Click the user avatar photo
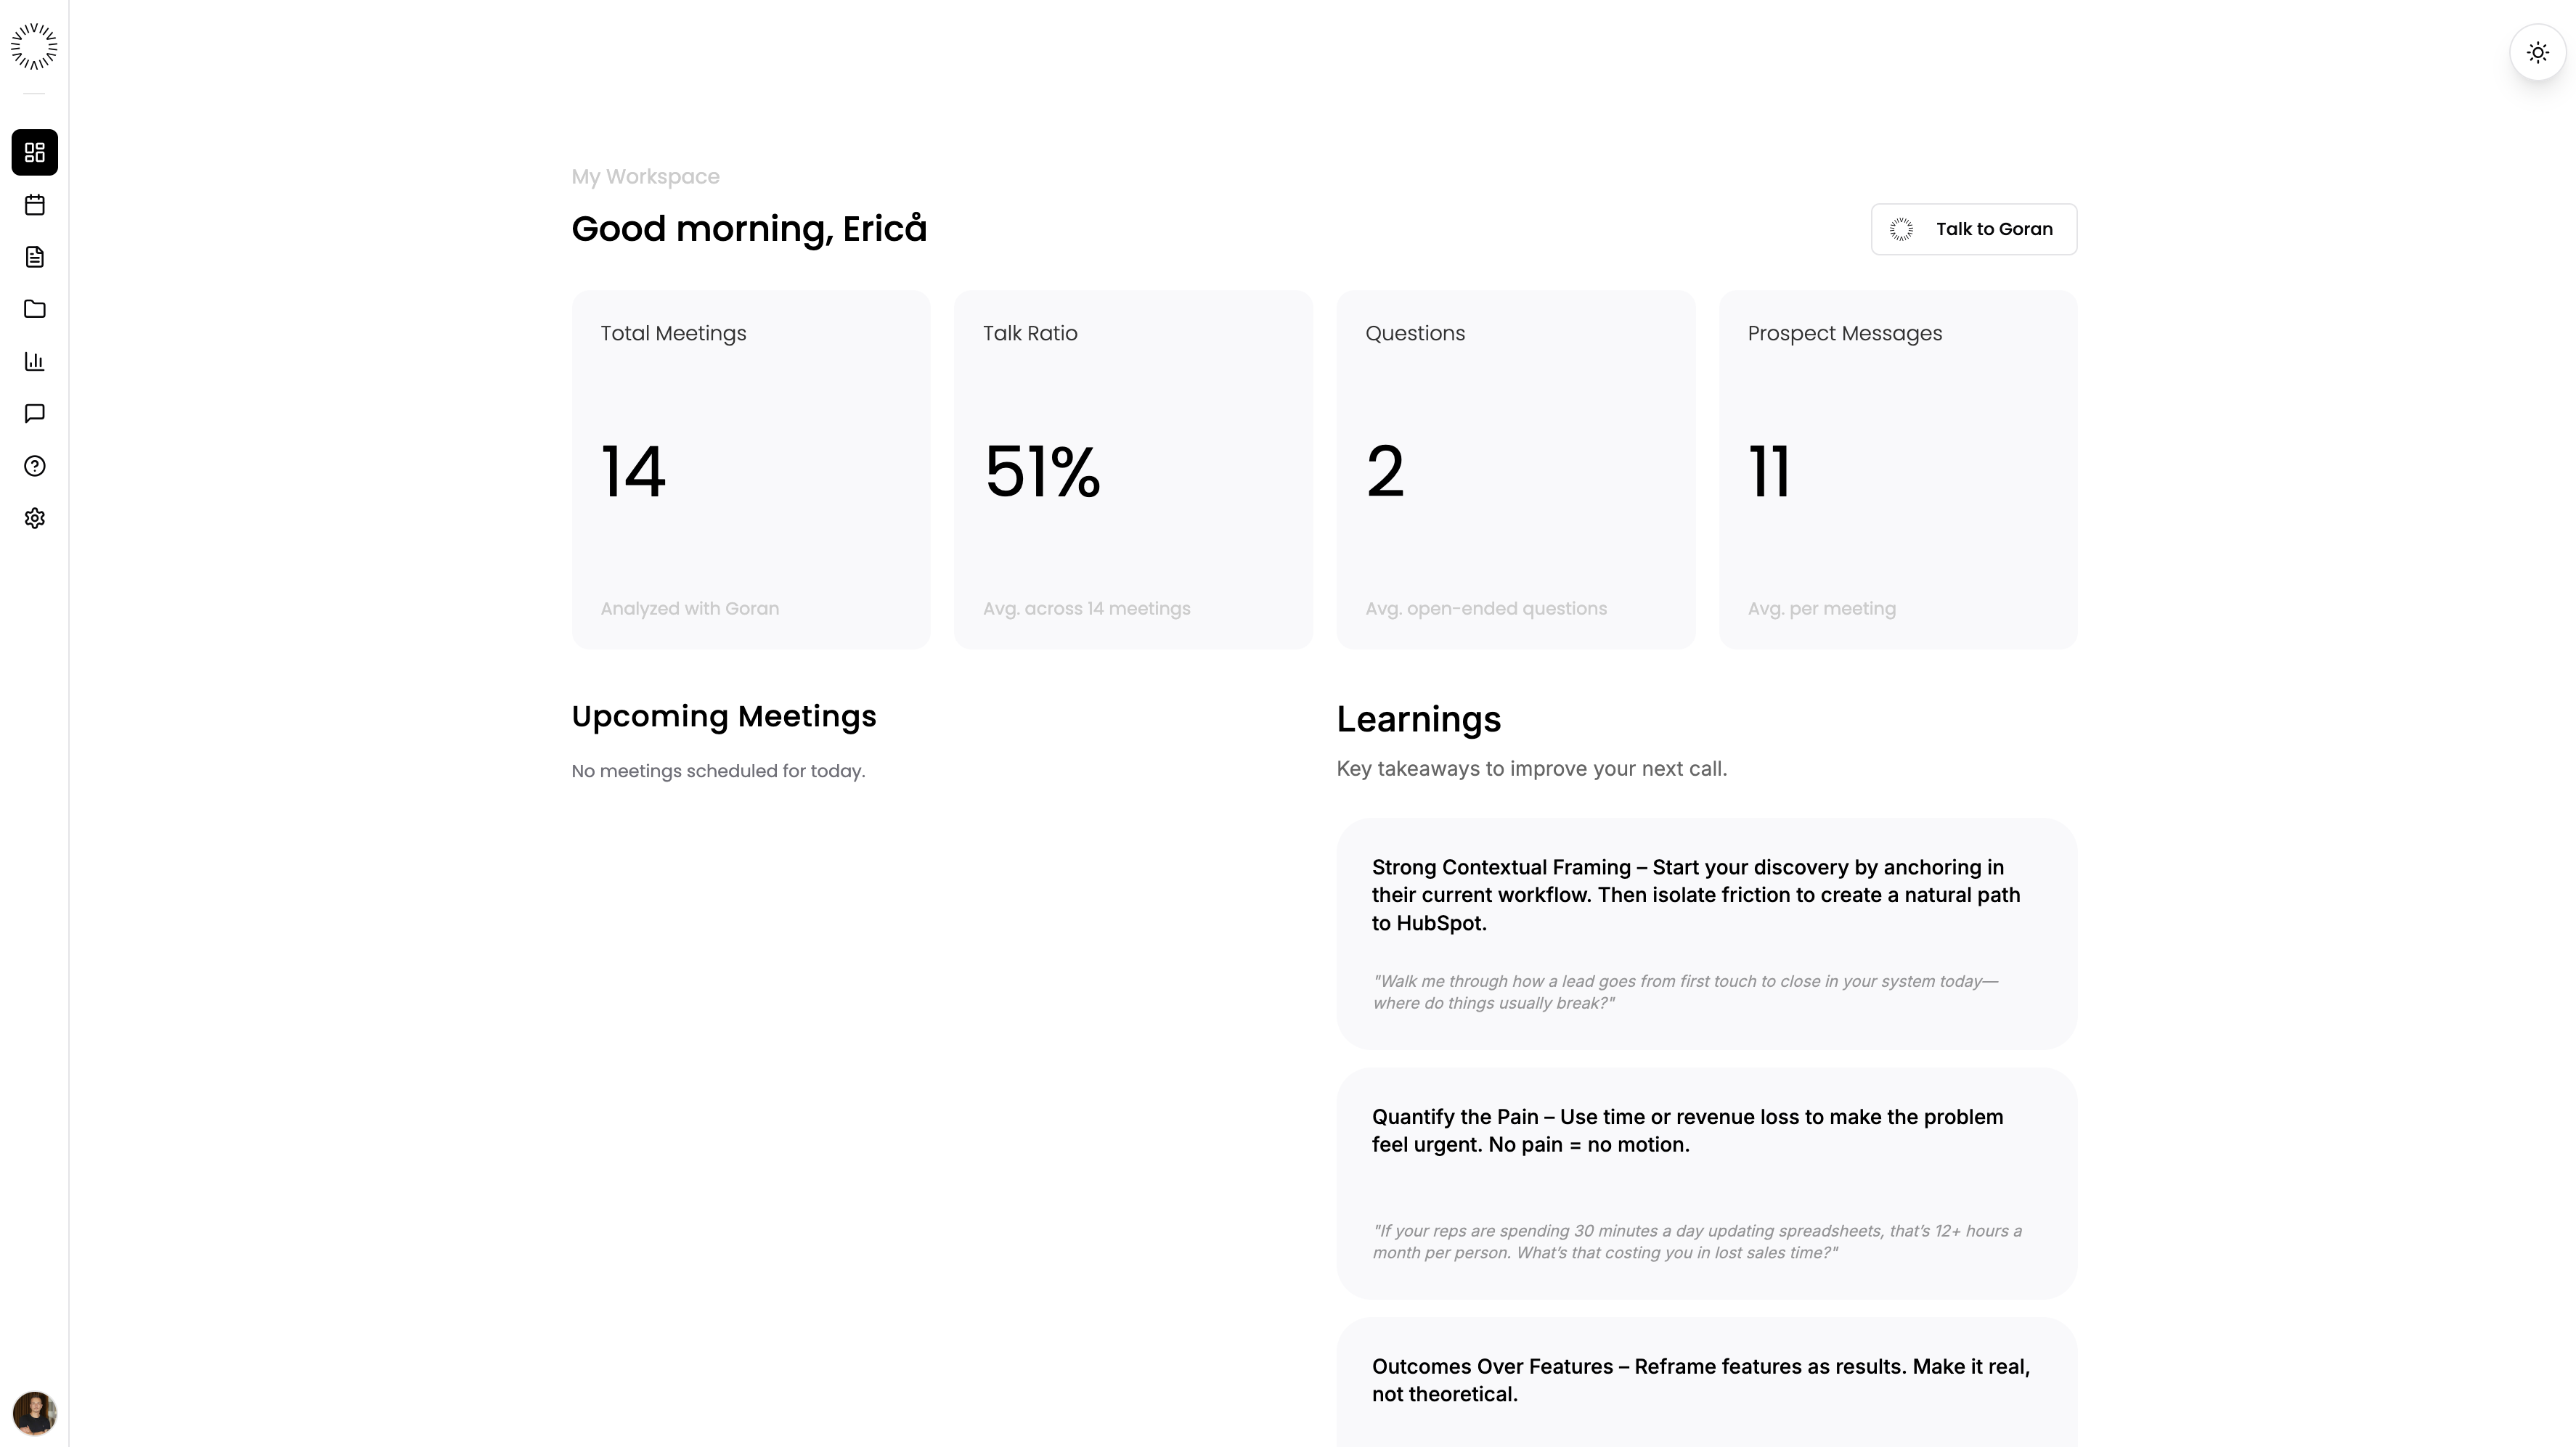 click(34, 1413)
